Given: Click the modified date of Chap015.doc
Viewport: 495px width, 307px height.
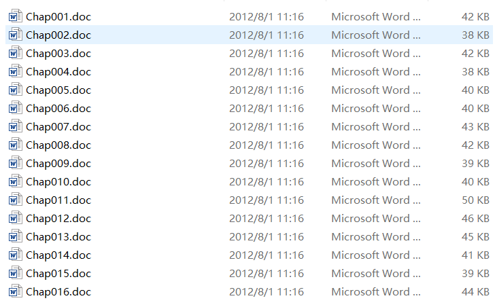Looking at the screenshot, I should coord(267,273).
